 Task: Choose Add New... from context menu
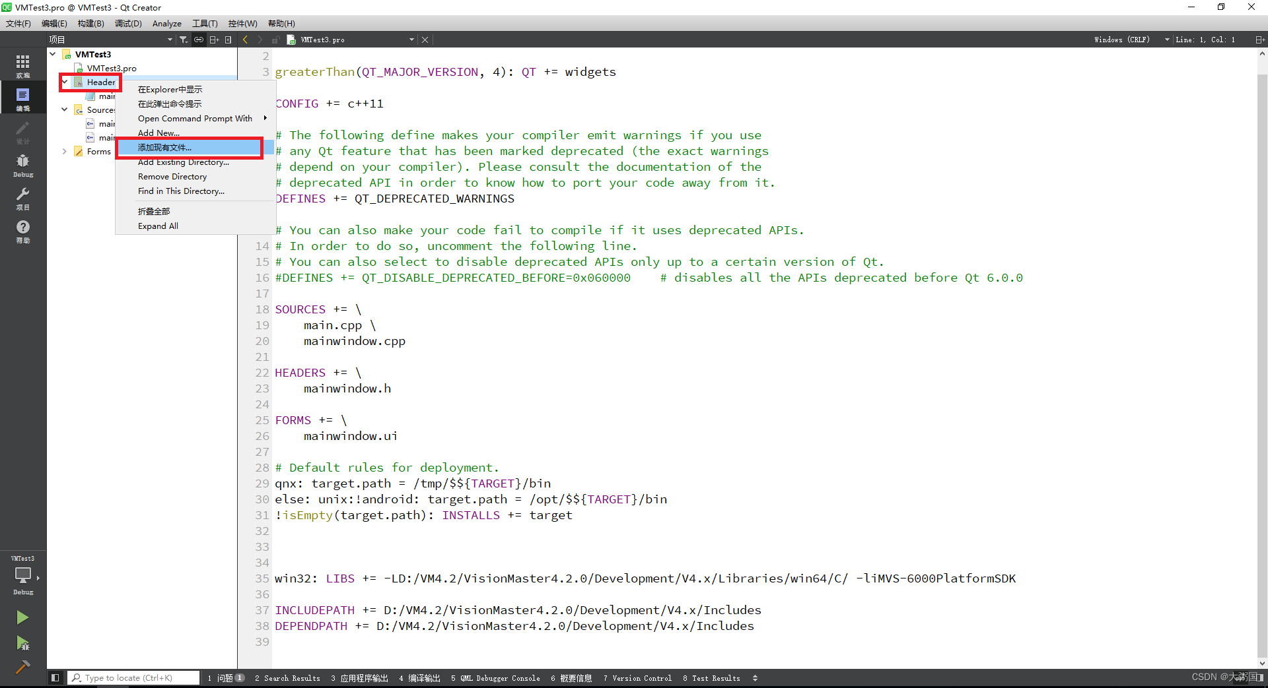pos(195,133)
